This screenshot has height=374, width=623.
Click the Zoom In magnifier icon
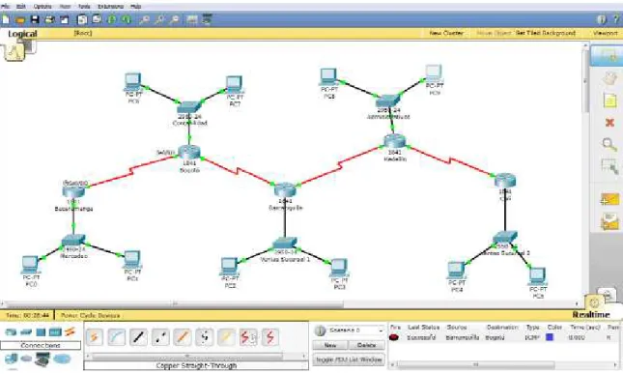coord(144,19)
